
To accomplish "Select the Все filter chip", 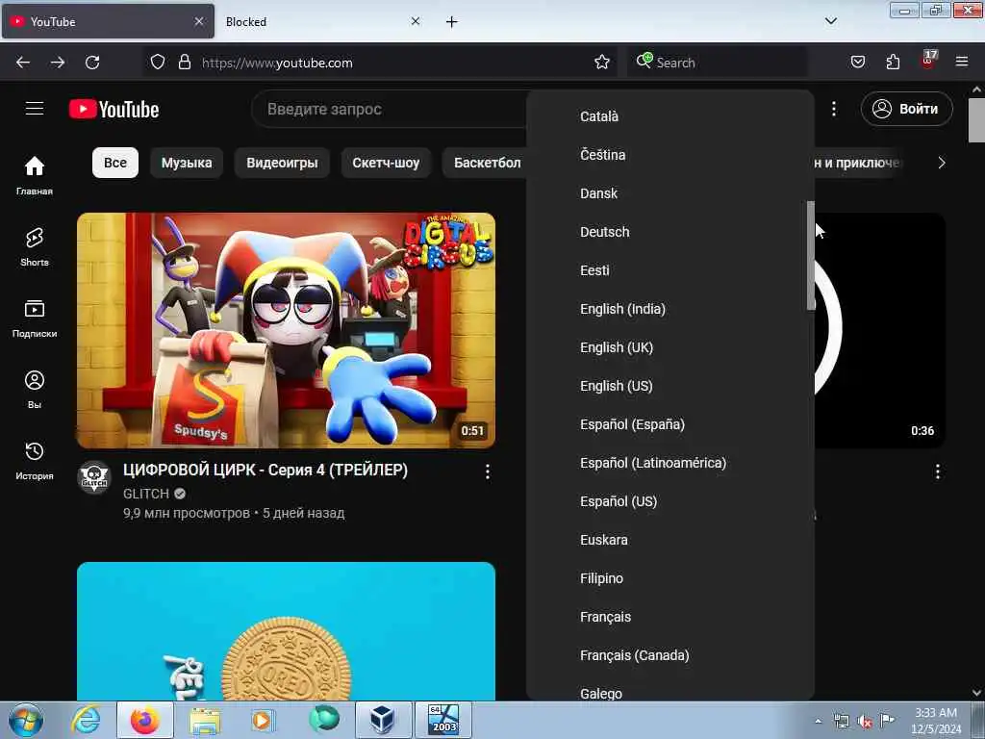I will pos(115,163).
